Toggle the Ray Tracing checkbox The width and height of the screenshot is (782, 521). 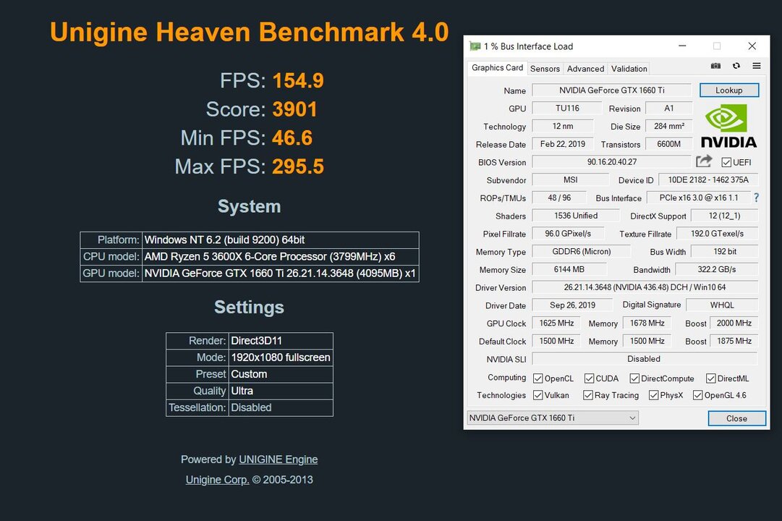pos(588,395)
